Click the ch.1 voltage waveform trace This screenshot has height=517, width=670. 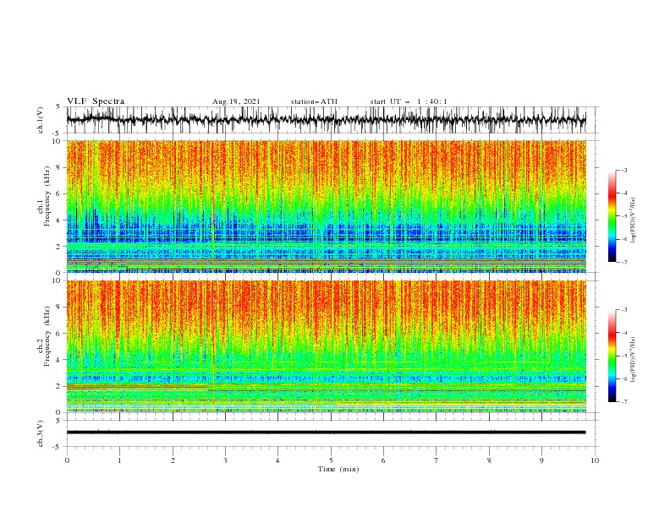(x=326, y=120)
